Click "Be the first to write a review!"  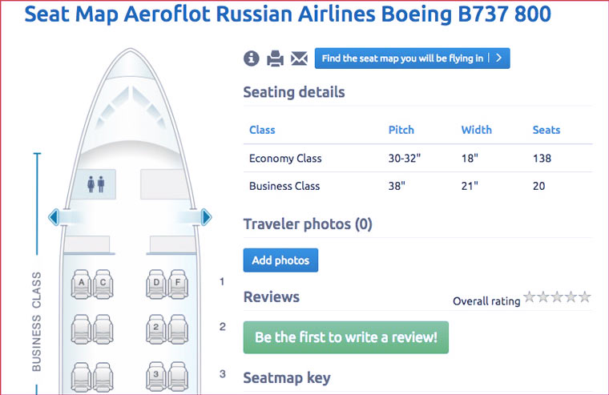click(346, 337)
